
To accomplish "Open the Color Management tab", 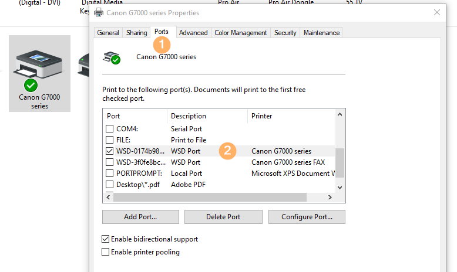I will tap(240, 33).
